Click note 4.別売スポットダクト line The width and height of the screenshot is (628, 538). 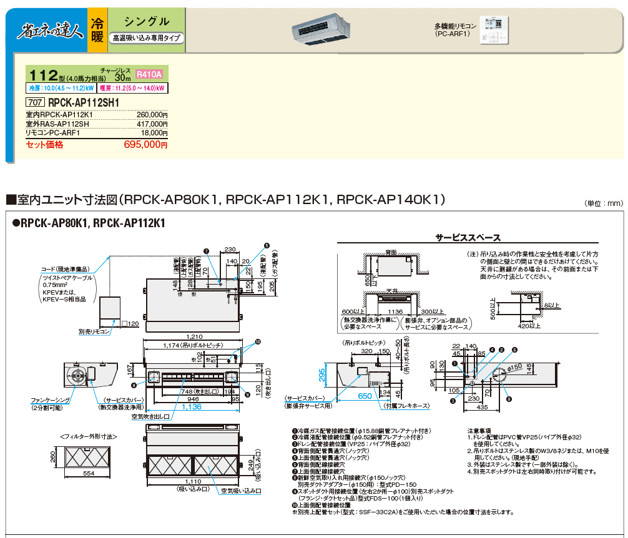point(532,472)
